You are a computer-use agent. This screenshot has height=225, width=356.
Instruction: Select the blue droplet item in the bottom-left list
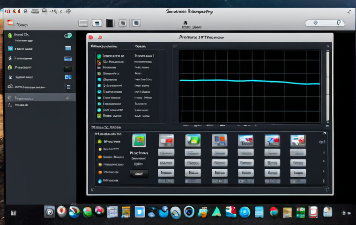coord(109,181)
